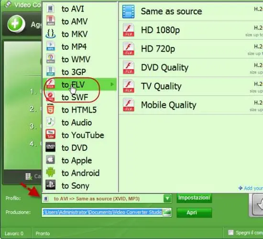The height and width of the screenshot is (239, 263).
Task: Pick to HTML5 from the list
Action: pyautogui.click(x=80, y=110)
